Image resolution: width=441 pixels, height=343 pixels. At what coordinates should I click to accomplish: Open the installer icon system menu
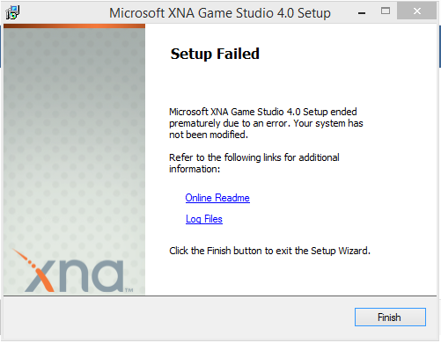click(12, 12)
